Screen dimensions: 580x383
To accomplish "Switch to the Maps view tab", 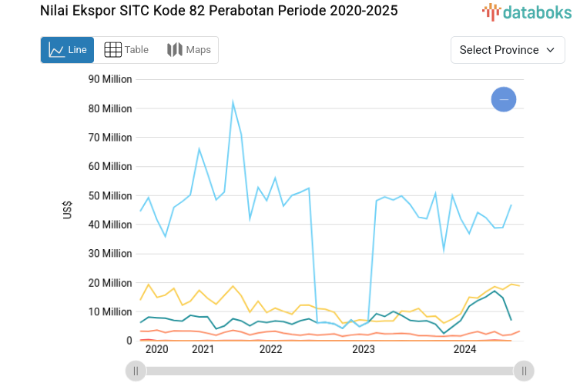I will 189,50.
